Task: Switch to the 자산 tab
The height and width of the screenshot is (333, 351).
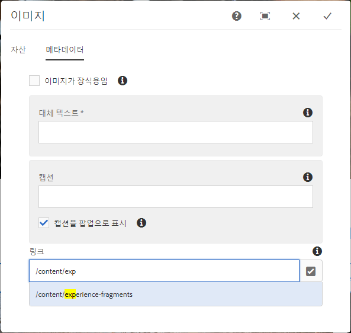Action: [x=18, y=50]
